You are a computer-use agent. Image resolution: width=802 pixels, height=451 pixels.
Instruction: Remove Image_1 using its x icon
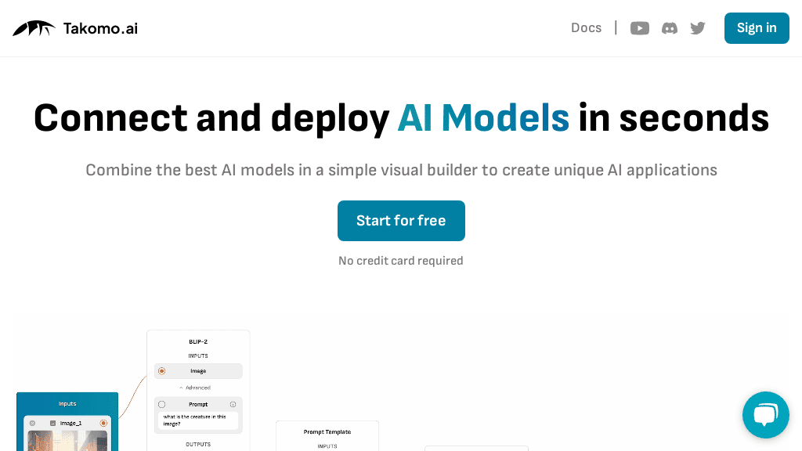33,424
